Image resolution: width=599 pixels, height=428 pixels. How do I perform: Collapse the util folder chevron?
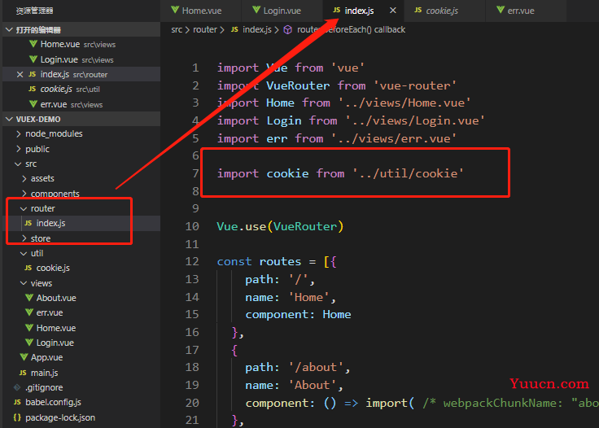[x=24, y=253]
